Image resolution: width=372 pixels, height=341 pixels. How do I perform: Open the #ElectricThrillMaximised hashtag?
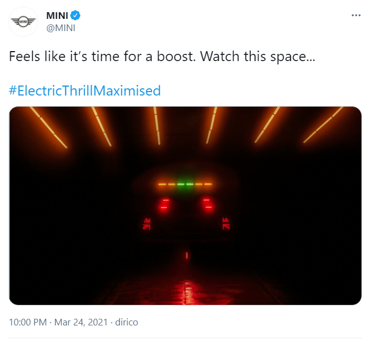(x=85, y=91)
